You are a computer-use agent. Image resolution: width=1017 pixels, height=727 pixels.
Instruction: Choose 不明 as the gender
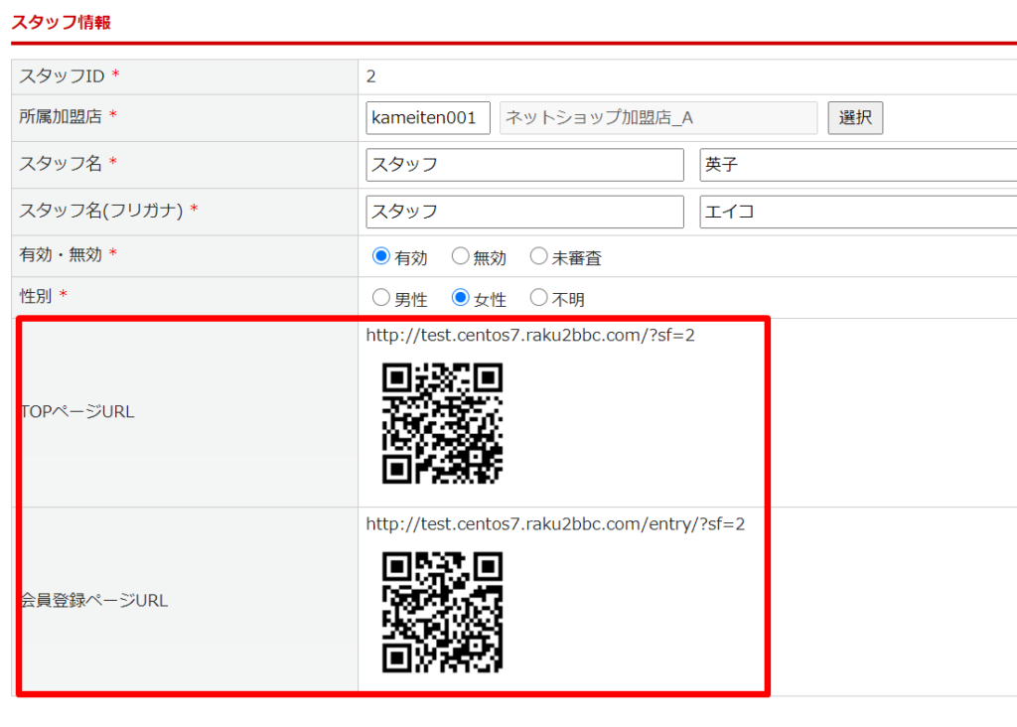[538, 297]
